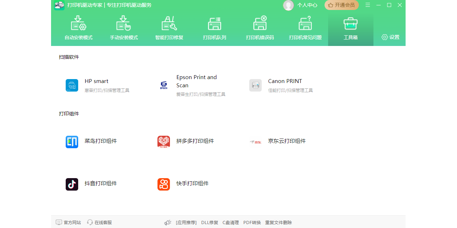The width and height of the screenshot is (457, 228).
Task: Open the 抖音打印组件 icon
Action: [72, 184]
